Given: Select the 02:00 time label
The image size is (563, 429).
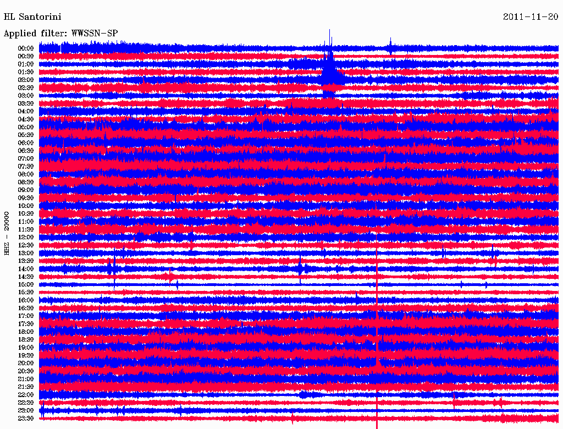Looking at the screenshot, I should tap(26, 80).
